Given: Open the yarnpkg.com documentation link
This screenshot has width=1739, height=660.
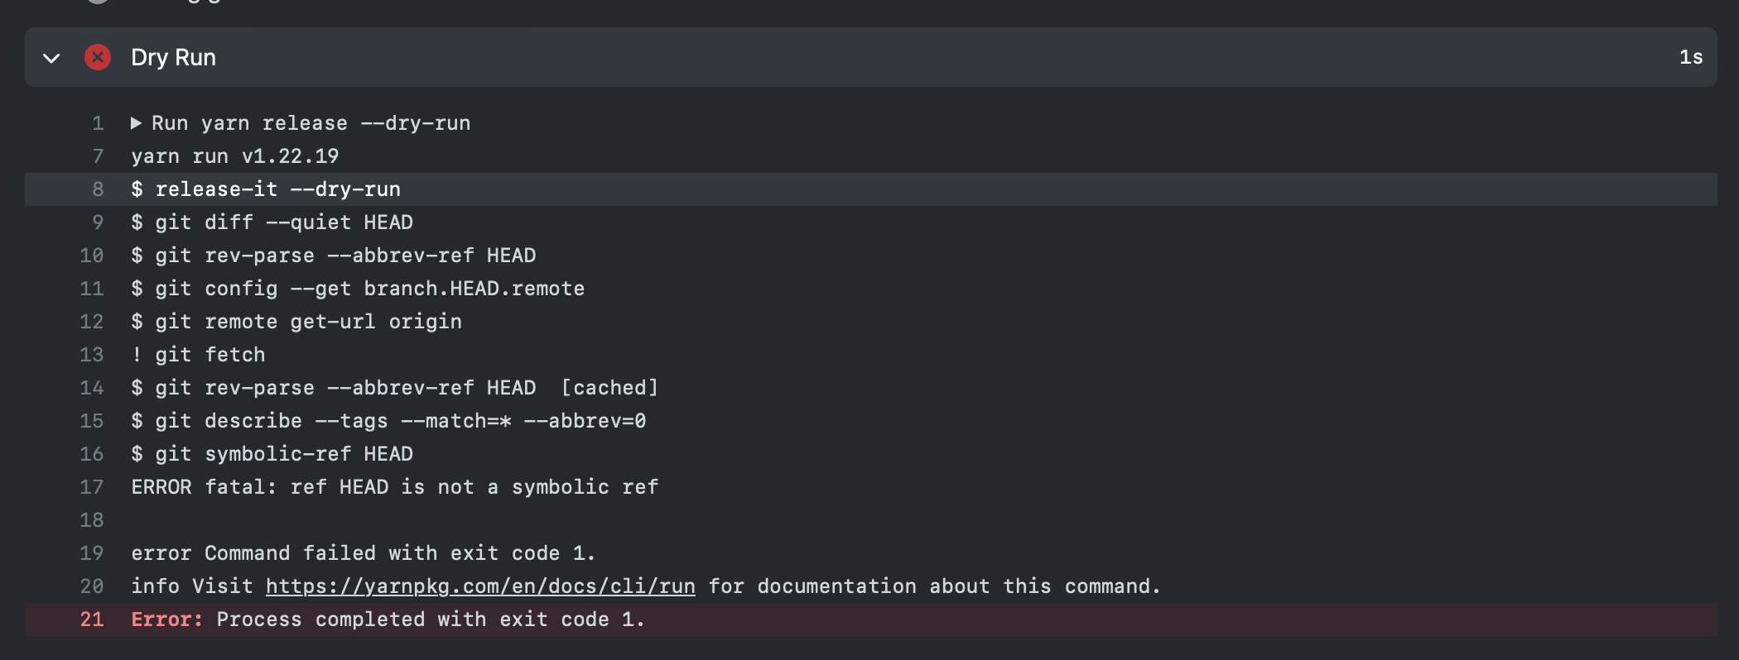Looking at the screenshot, I should click(x=480, y=586).
